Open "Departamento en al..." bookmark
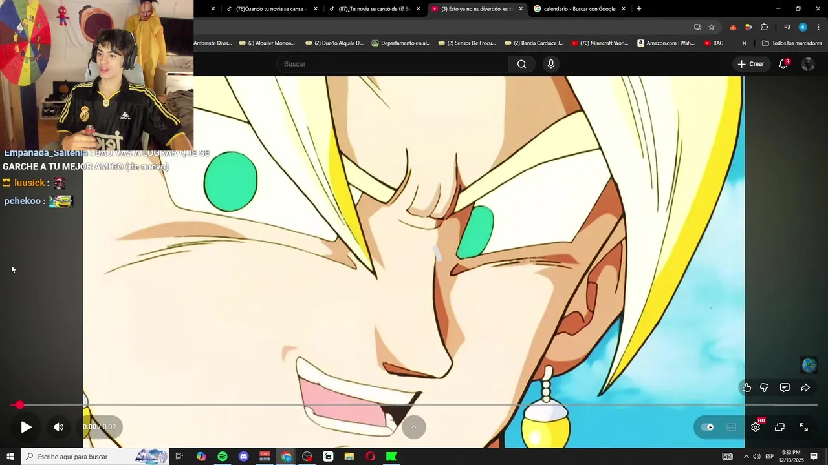The width and height of the screenshot is (828, 465). (x=401, y=43)
